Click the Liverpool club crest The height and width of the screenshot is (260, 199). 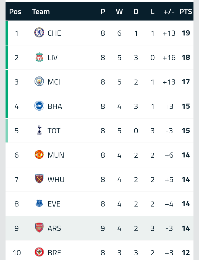point(39,57)
